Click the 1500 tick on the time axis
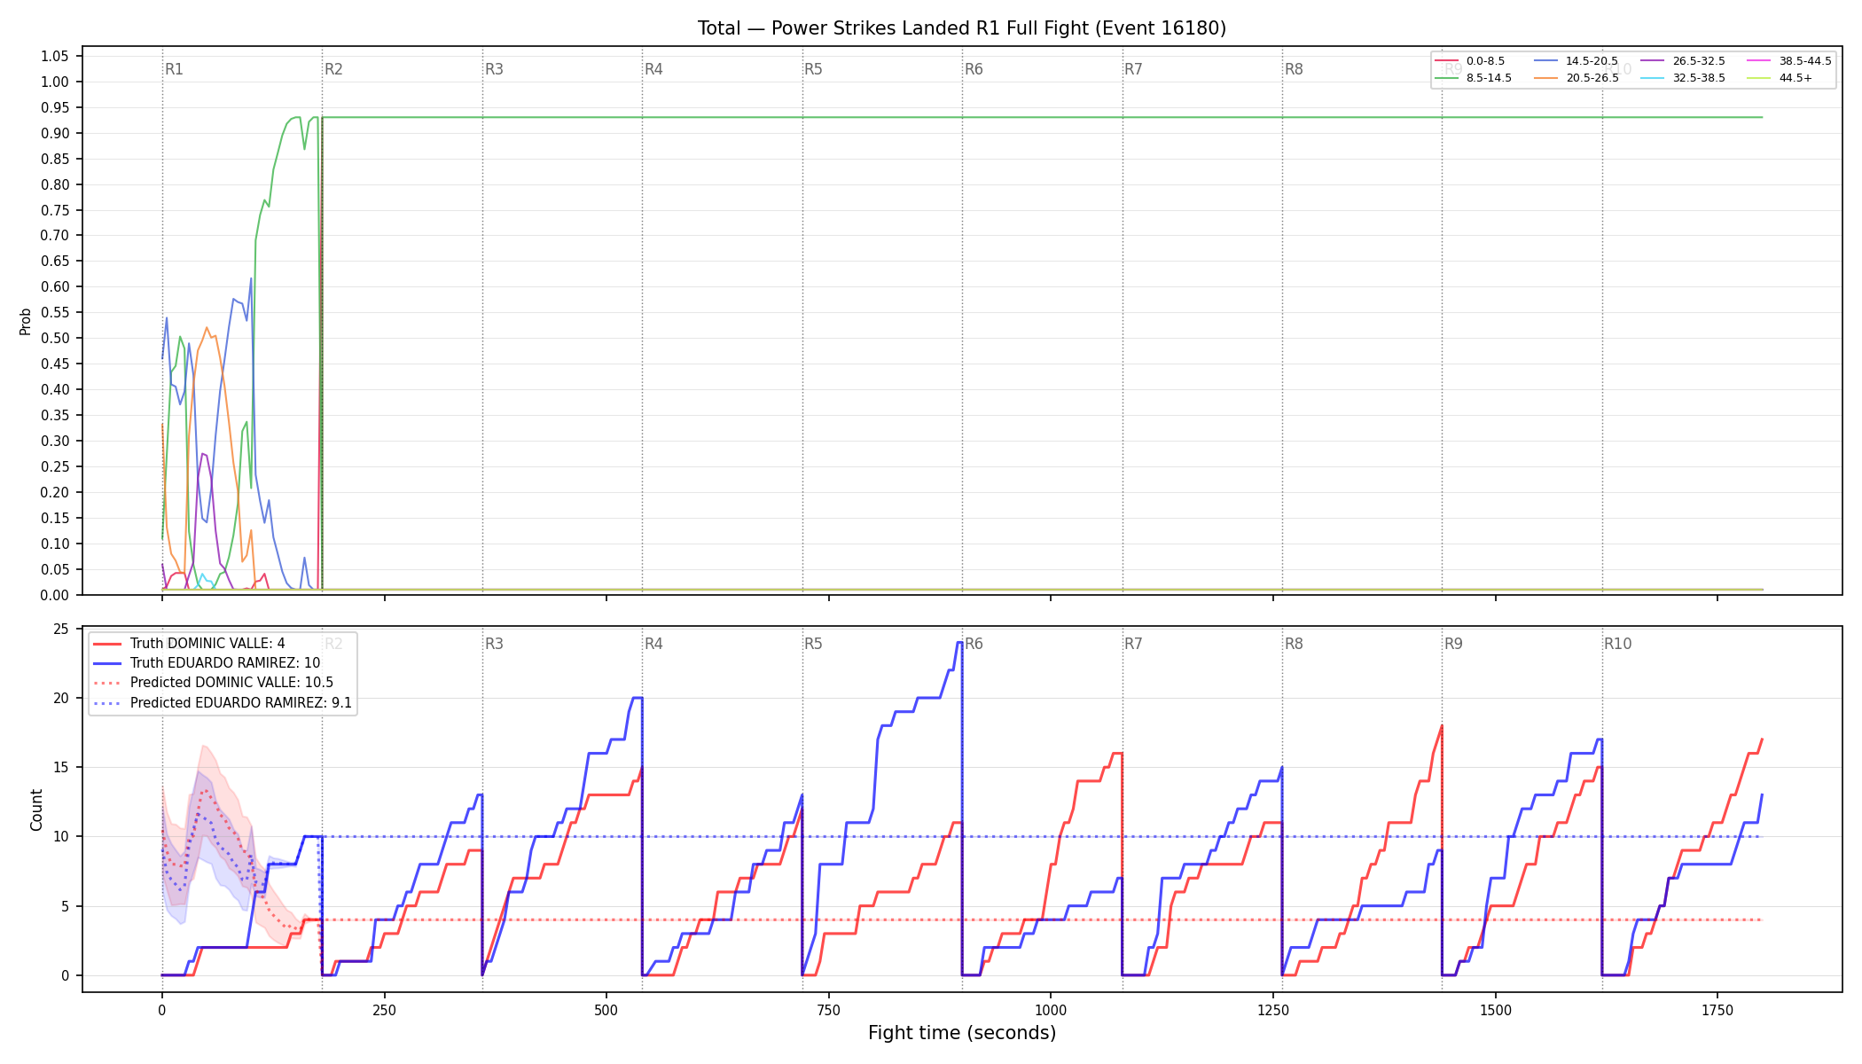1862x1064 pixels. point(1496,1010)
